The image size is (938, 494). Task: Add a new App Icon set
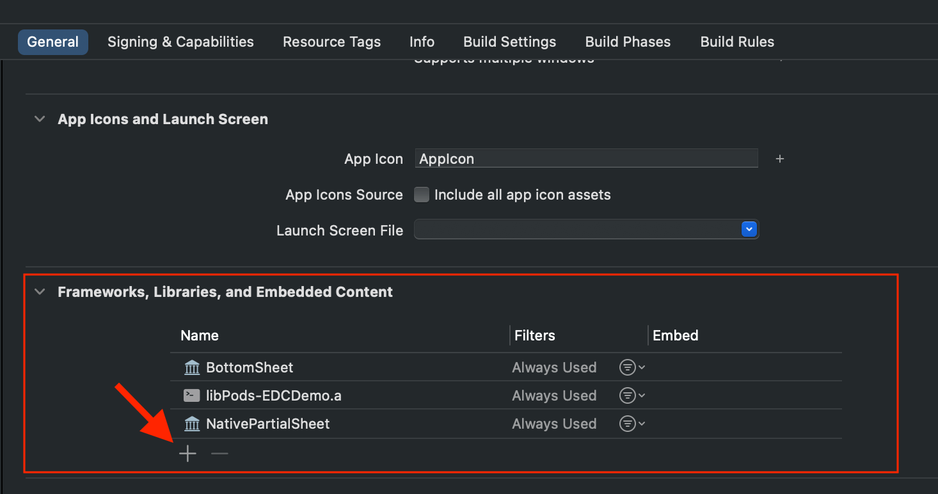(x=780, y=159)
